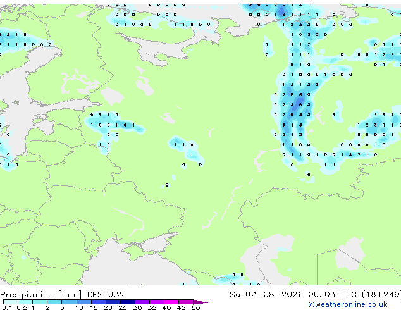
Task: Select the "10" legend scale label
Action: click(79, 307)
